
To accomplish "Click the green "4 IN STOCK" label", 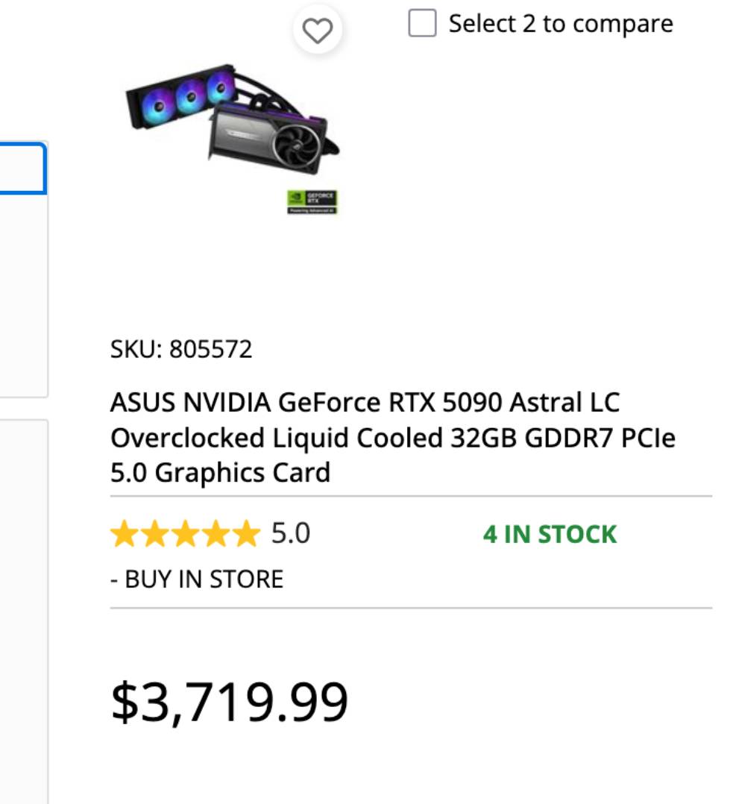I will point(550,535).
